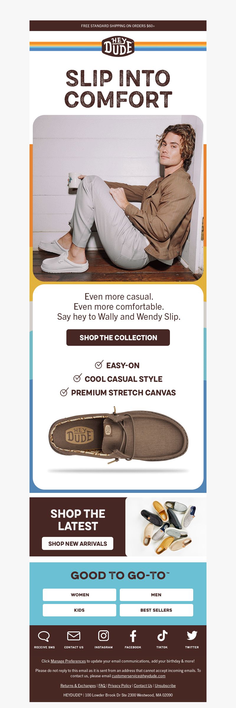
Task: Click the Easy-On checkmark icon
Action: click(99, 365)
